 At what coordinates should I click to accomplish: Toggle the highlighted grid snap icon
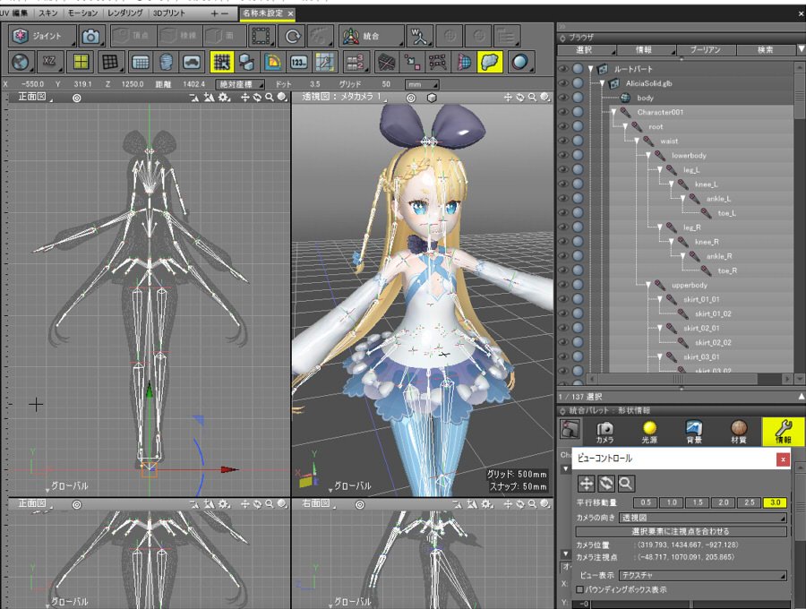point(221,62)
